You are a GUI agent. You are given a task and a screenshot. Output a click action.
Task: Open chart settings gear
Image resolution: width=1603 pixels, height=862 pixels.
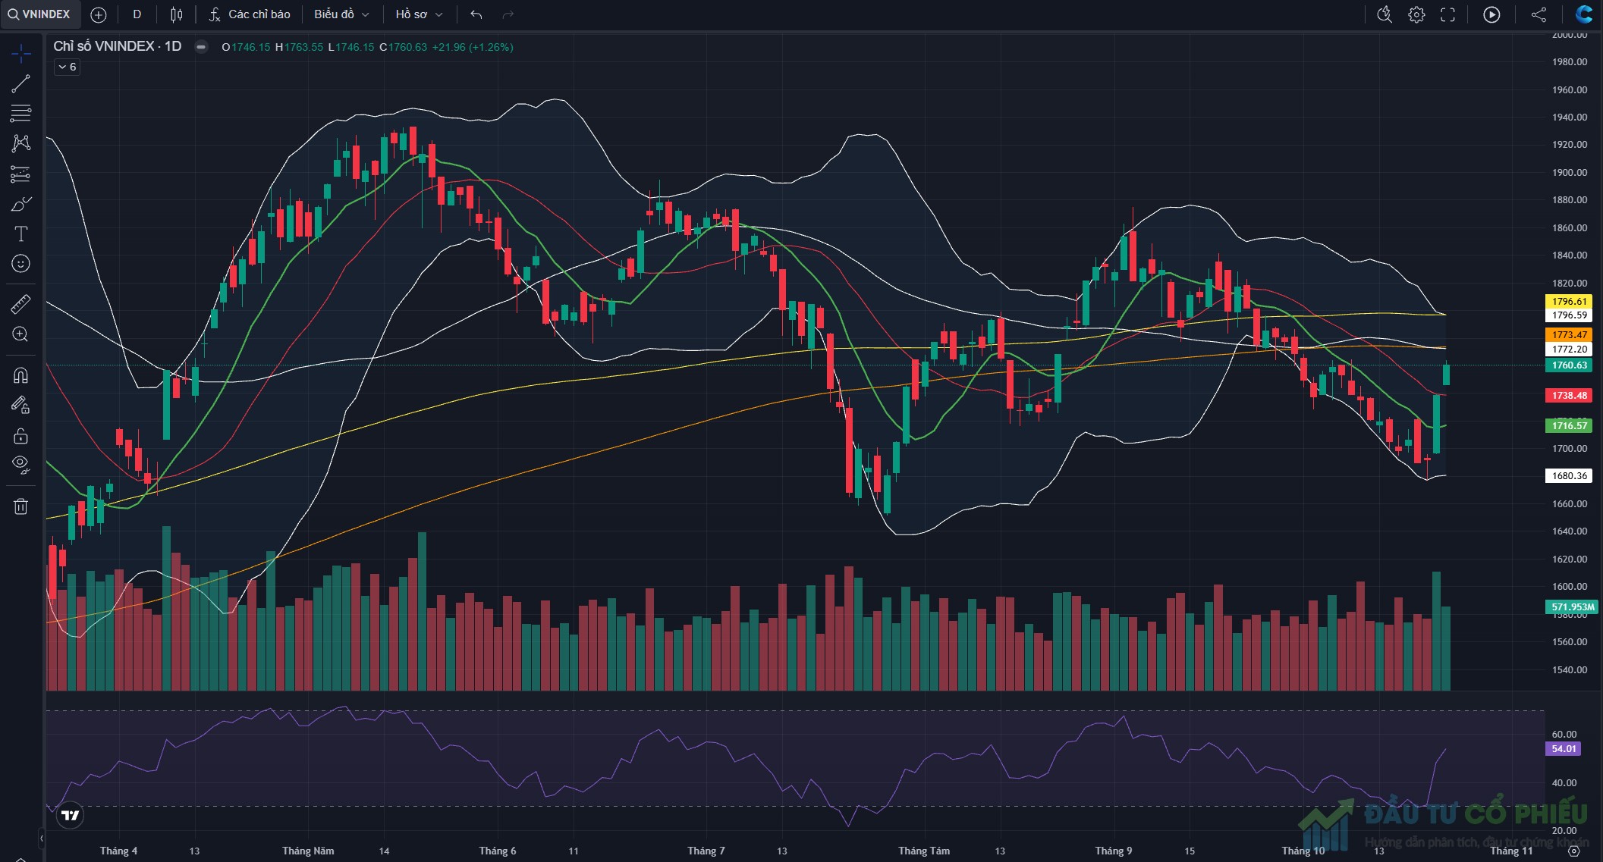(1416, 14)
